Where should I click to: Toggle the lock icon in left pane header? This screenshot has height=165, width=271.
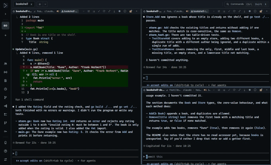click(x=131, y=11)
